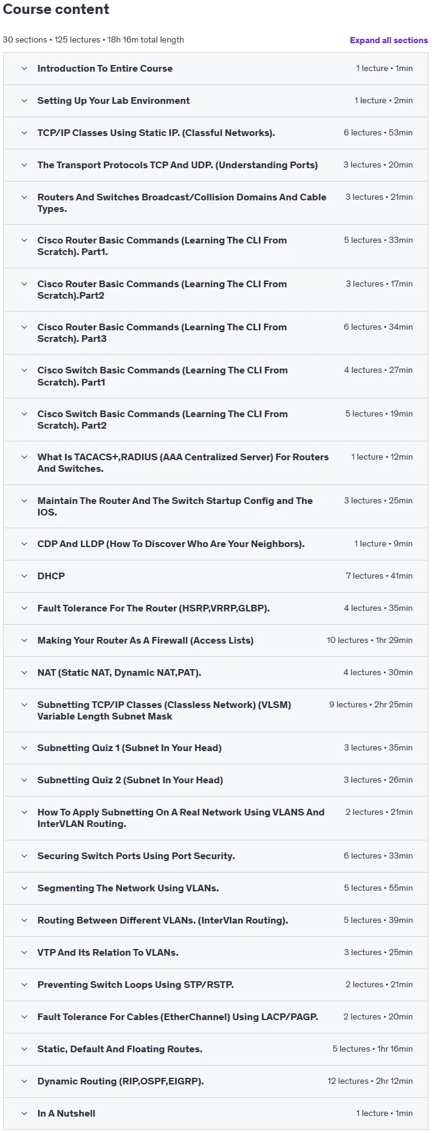Open Cisco Switch Basic Commands Part2 section
The width and height of the screenshot is (432, 1133).
(216, 420)
